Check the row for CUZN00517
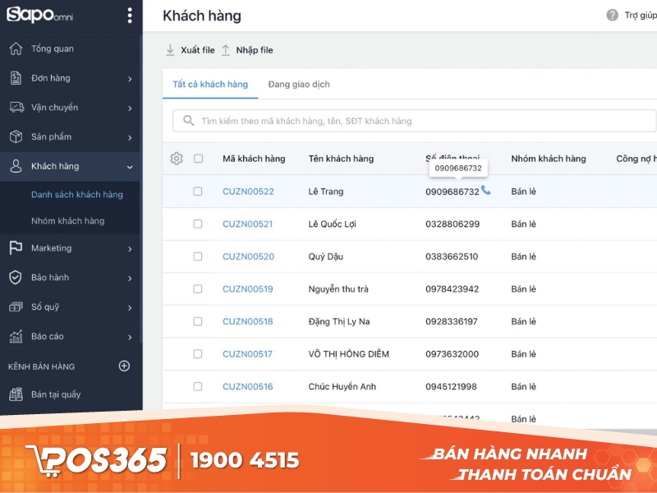This screenshot has height=493, width=657. pos(198,354)
